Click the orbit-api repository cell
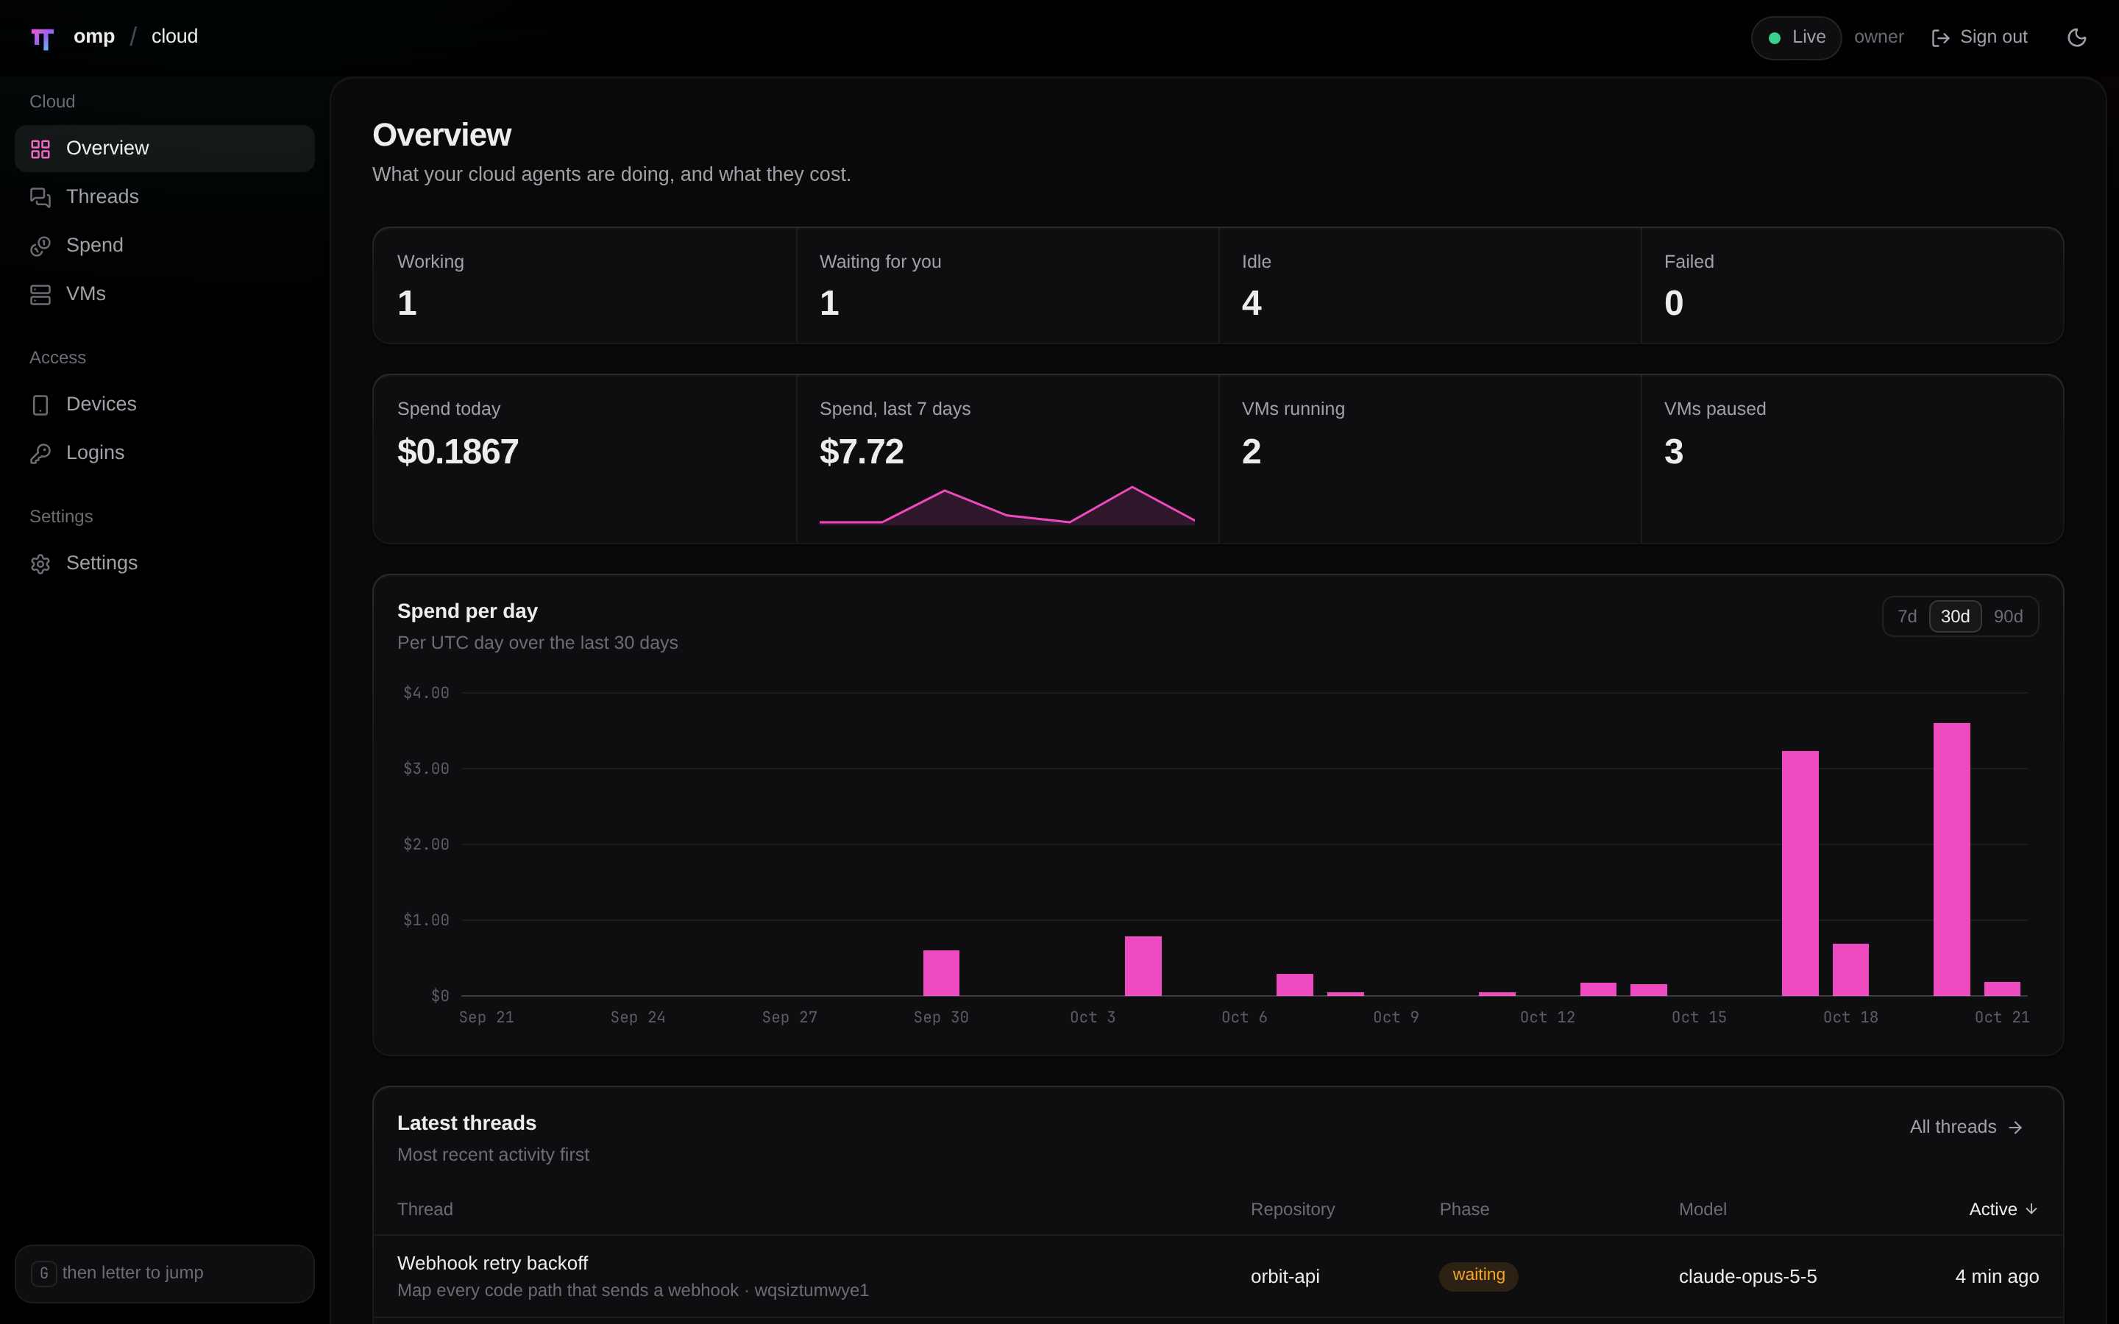 pyautogui.click(x=1285, y=1277)
